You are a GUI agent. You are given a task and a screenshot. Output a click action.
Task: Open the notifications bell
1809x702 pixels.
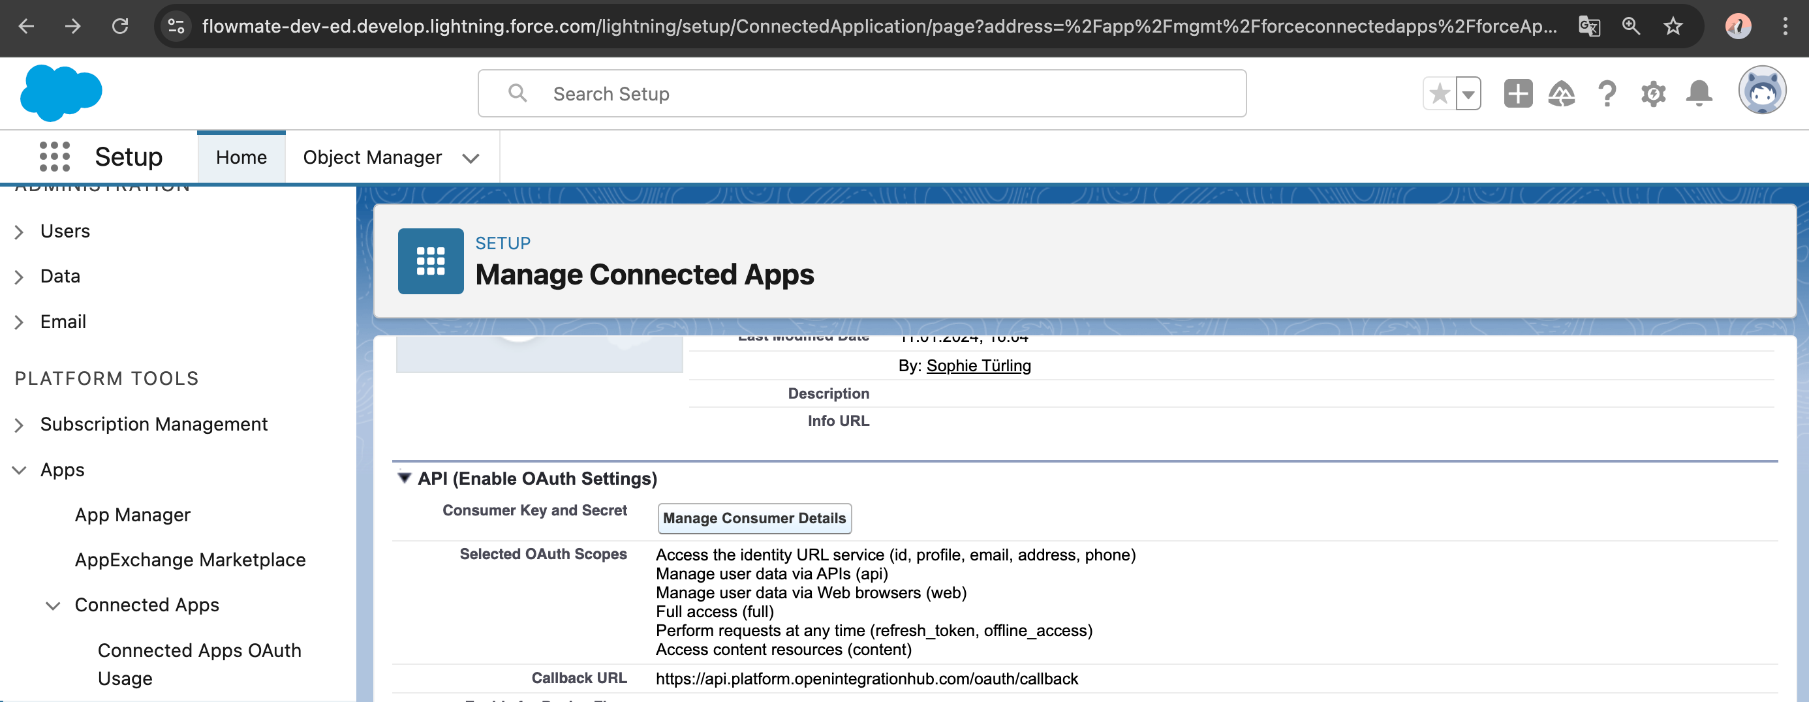(x=1698, y=93)
